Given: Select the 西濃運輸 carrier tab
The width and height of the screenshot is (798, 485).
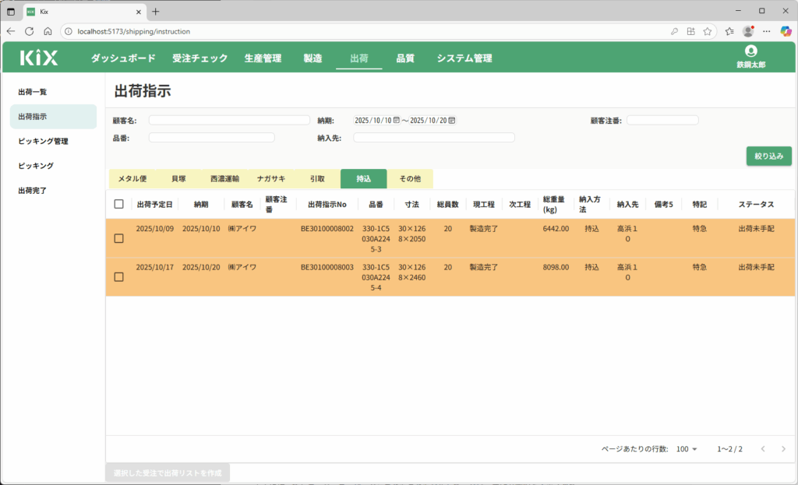Looking at the screenshot, I should tap(224, 179).
